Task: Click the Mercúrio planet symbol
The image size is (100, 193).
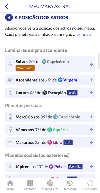Action: click(10, 117)
